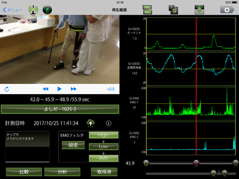
Task: Toggle the High EMG filter
Action: tap(103, 135)
